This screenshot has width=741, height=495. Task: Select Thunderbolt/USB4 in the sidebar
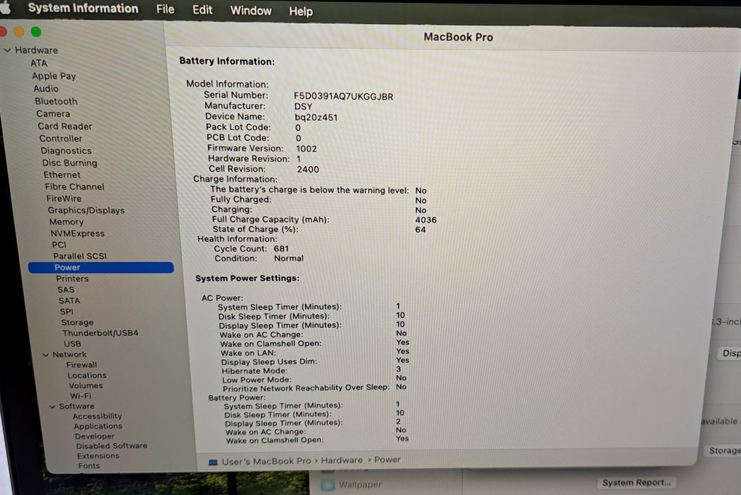point(100,333)
